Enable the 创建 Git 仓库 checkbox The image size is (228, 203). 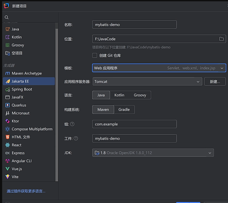pos(95,55)
